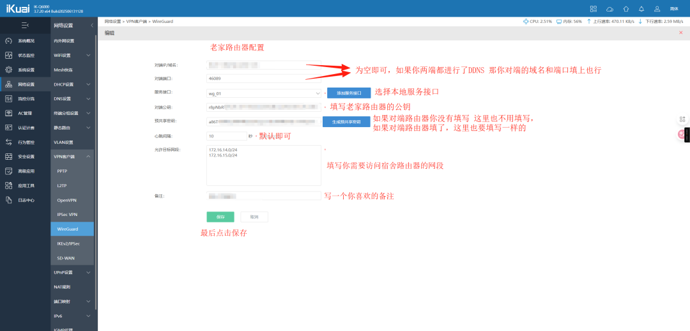Collapse the 网络设置 submenu panel arrow
This screenshot has width=690, height=331.
click(91, 26)
